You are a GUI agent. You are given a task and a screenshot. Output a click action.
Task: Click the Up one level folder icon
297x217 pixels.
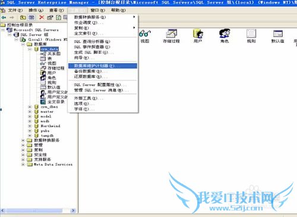pos(23,18)
